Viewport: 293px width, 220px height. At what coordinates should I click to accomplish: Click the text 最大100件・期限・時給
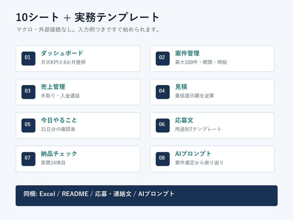coord(201,62)
